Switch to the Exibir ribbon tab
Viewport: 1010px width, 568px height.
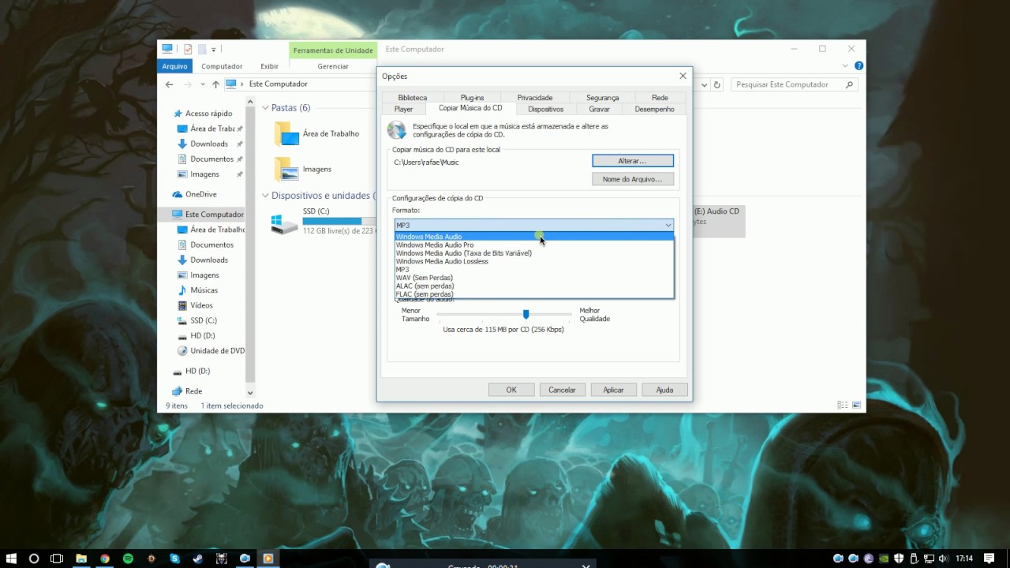click(269, 66)
